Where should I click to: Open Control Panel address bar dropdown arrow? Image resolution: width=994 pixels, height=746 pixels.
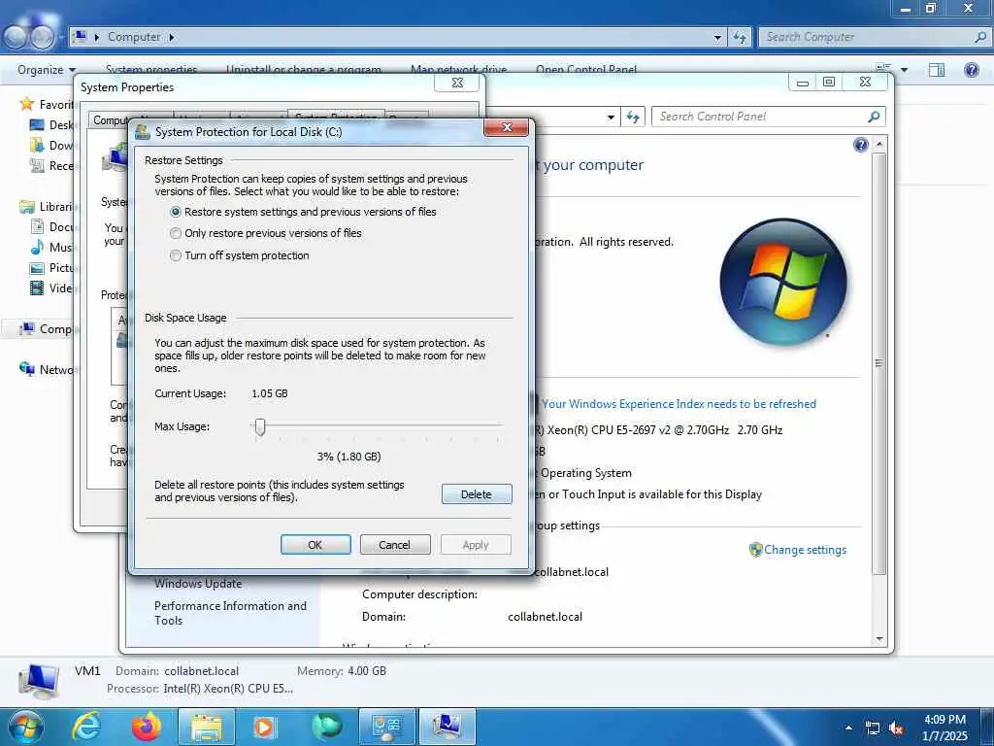[611, 118]
